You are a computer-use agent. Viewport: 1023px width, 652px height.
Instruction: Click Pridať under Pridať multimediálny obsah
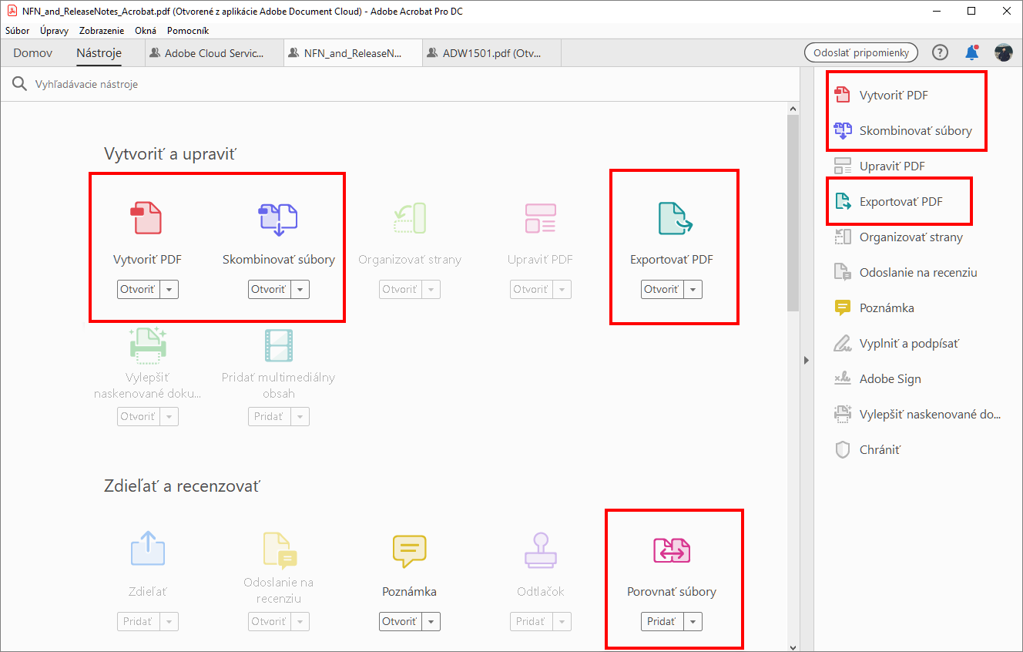click(x=270, y=417)
